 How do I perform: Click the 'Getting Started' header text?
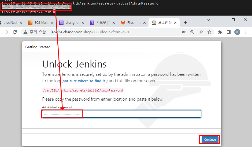tap(38, 47)
